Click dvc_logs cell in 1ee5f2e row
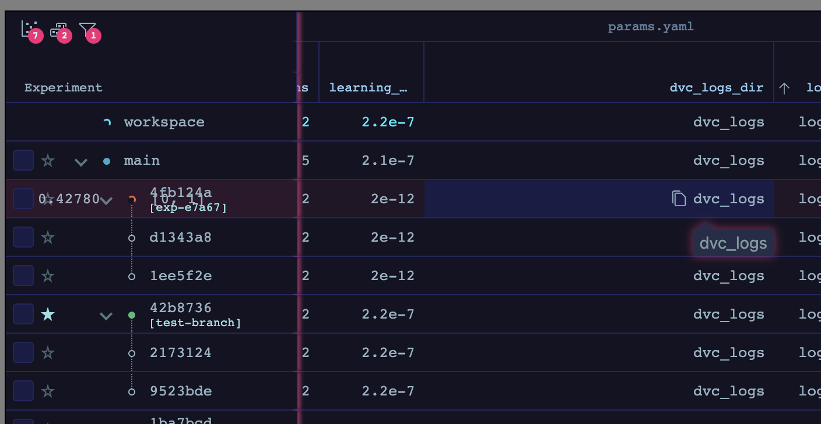 point(729,275)
